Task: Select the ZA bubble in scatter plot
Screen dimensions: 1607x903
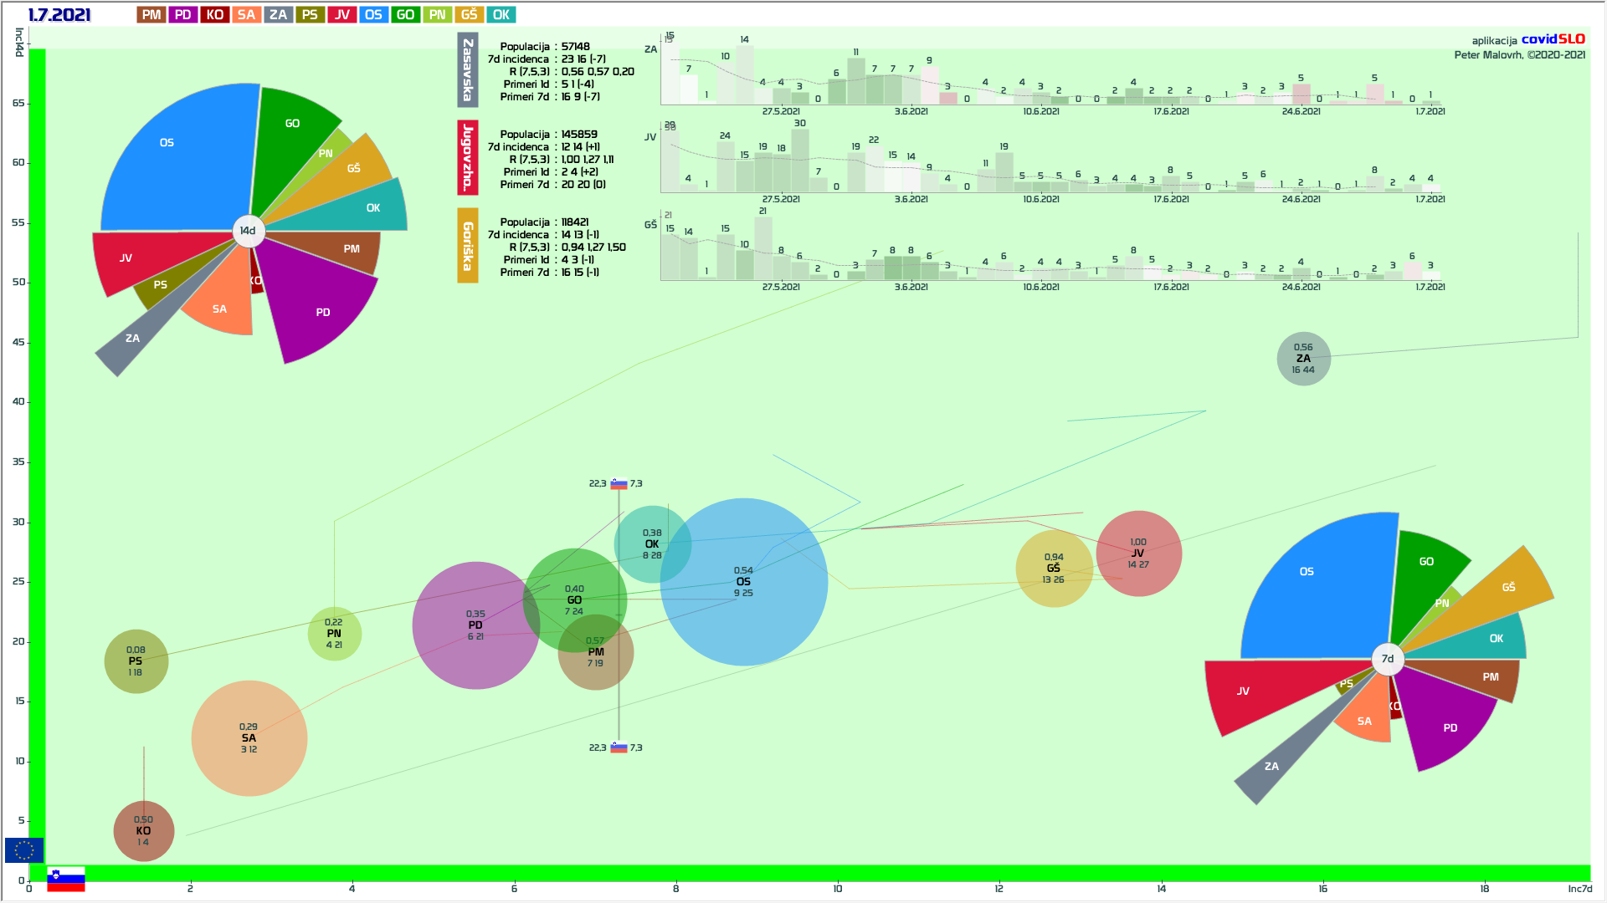Action: tap(1303, 359)
